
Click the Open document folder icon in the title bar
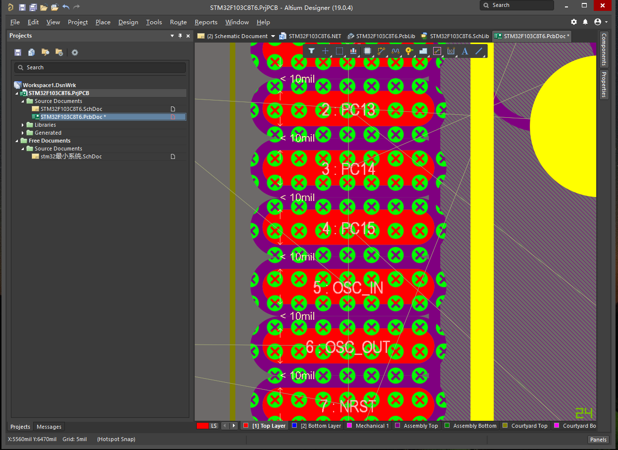tap(44, 7)
